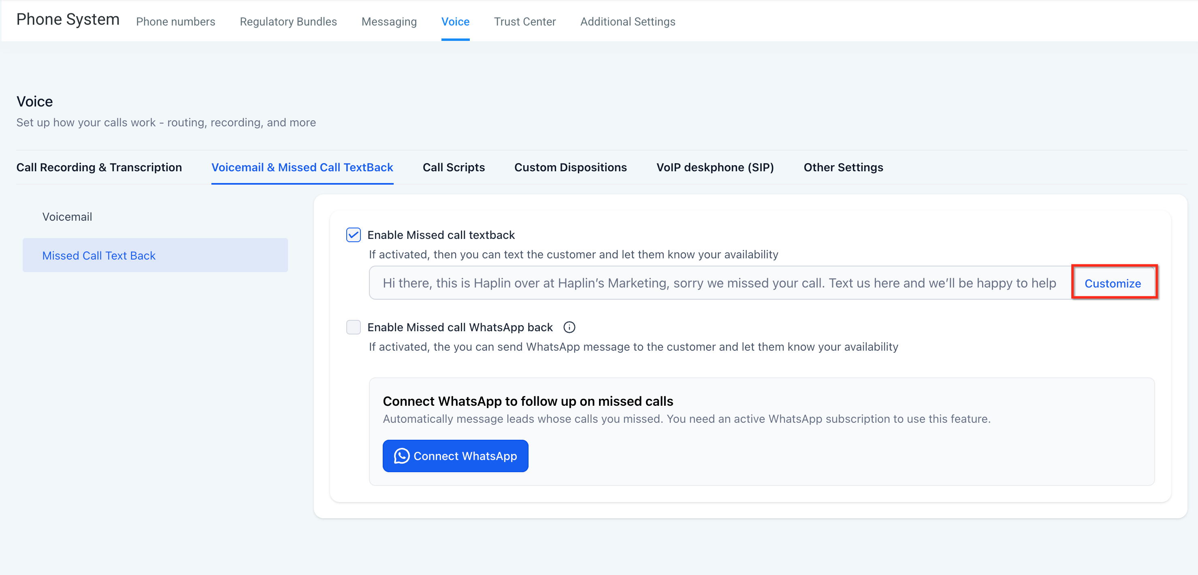Click the WhatsApp logo icon in button
Viewport: 1198px width, 575px height.
point(401,456)
